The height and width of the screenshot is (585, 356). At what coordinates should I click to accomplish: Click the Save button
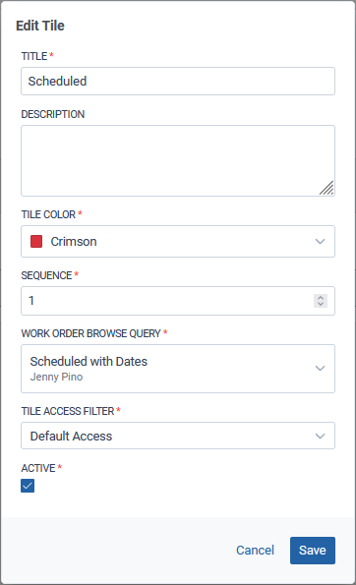(313, 551)
